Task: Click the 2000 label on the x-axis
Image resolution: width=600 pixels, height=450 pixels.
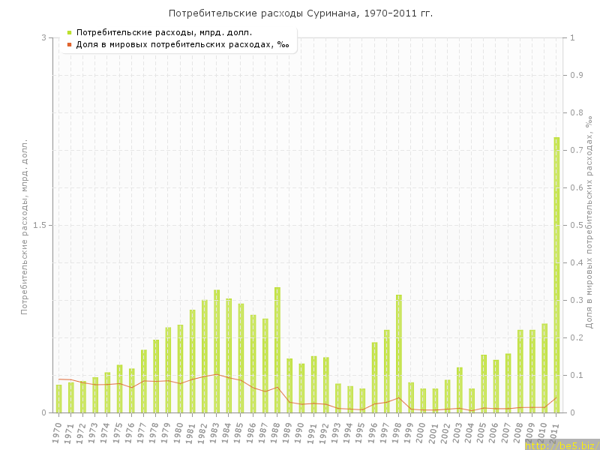Action: [x=422, y=433]
